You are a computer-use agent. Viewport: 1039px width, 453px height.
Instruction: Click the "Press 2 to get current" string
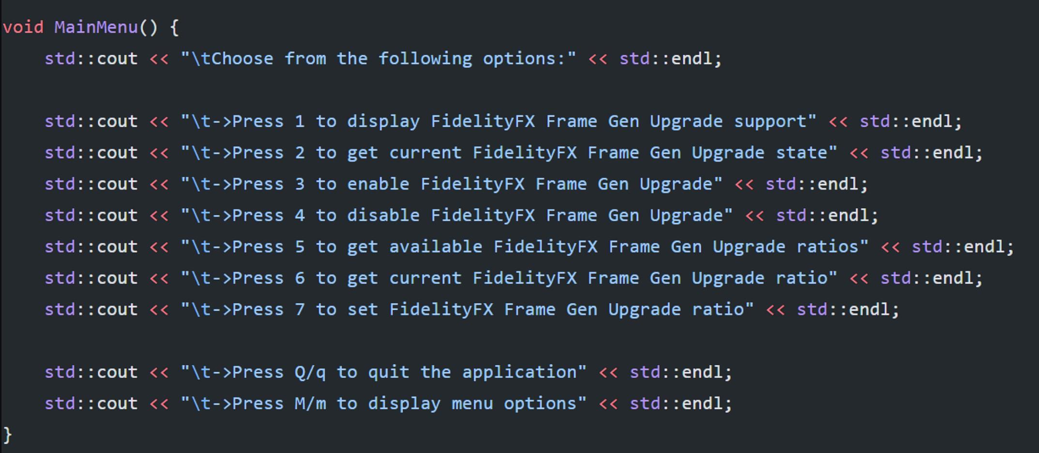509,153
